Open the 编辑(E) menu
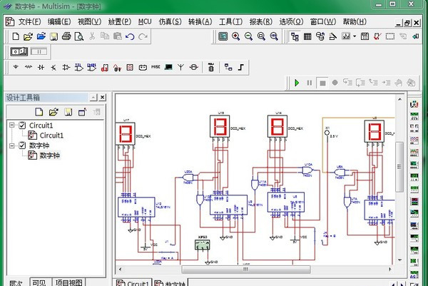Viewport: 428px width, 286px height. pyautogui.click(x=59, y=22)
